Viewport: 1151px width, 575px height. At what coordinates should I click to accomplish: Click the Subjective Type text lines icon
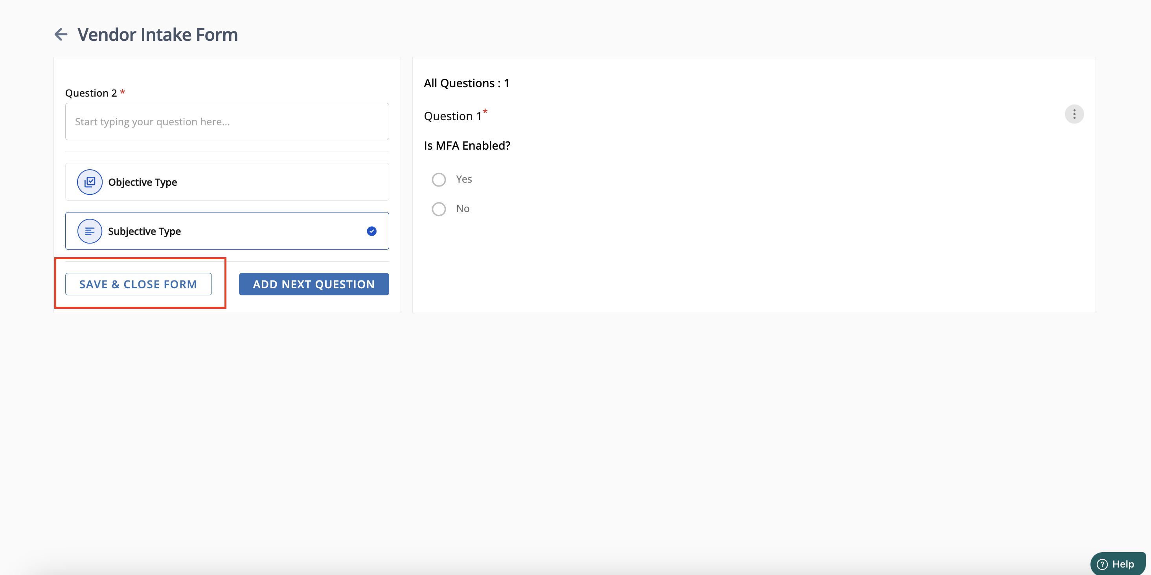[90, 231]
